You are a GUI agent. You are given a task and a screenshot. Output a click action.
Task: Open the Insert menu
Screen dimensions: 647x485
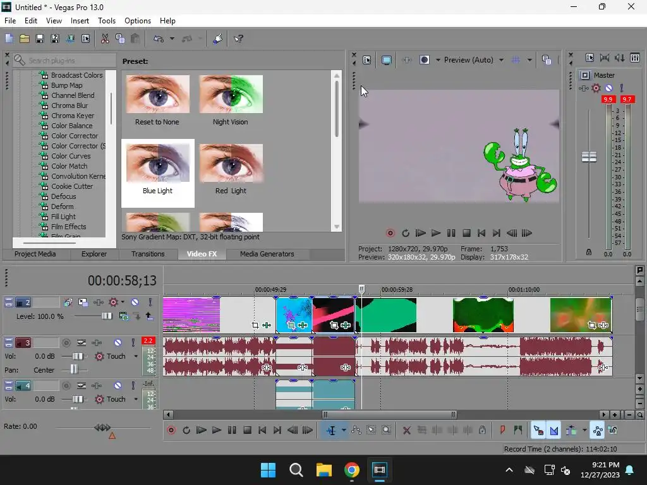80,21
